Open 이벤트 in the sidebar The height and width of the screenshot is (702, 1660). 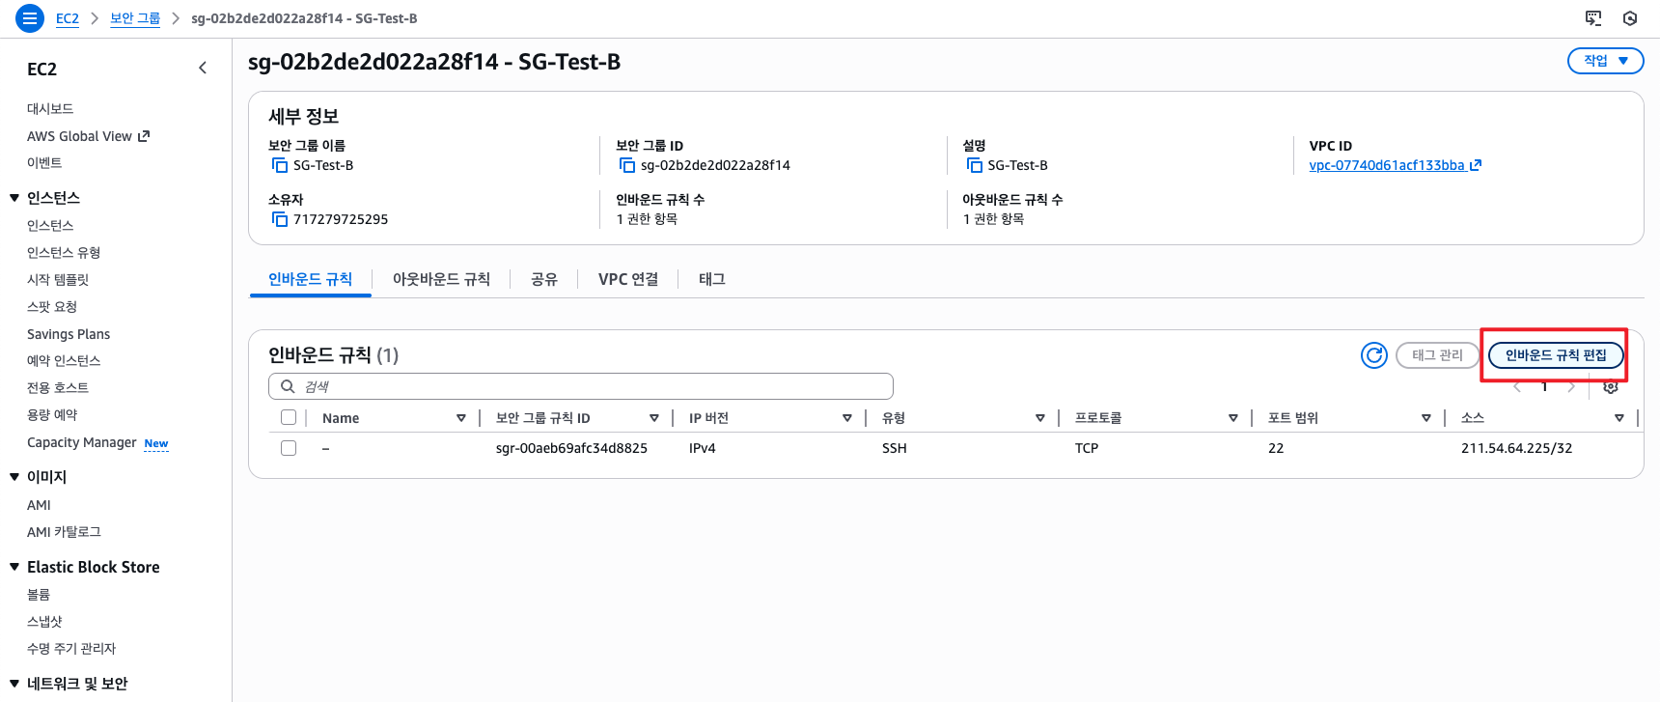click(x=44, y=163)
